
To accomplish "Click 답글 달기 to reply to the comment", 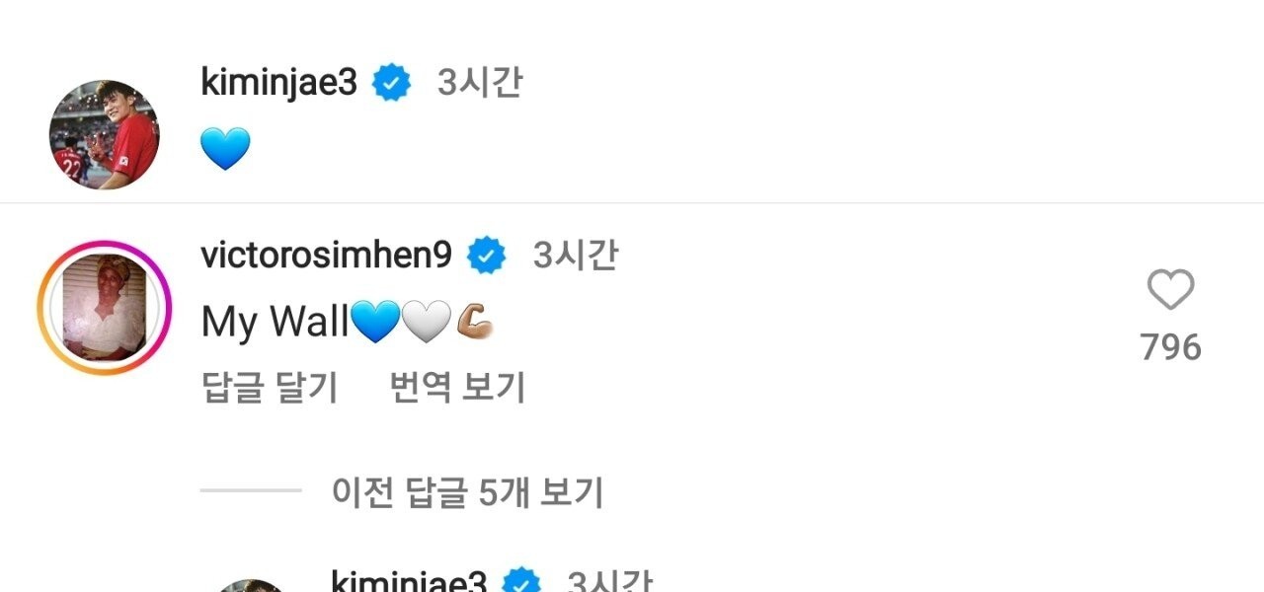I will tap(270, 387).
